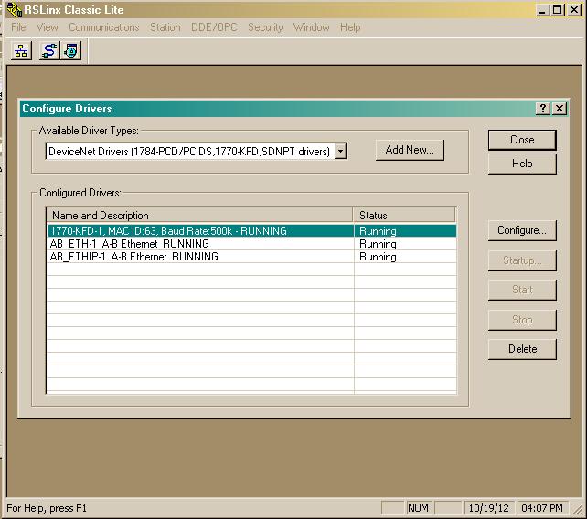Select the AB_ETH-1 A-B Ethernet driver row
Image resolution: width=587 pixels, height=519 pixels.
click(251, 244)
